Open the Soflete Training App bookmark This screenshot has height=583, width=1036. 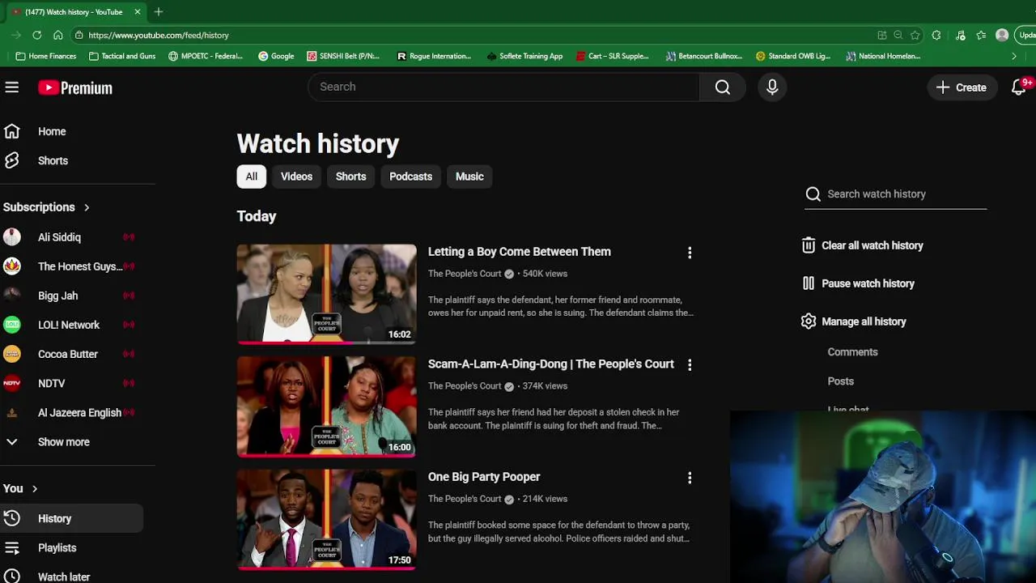524,56
